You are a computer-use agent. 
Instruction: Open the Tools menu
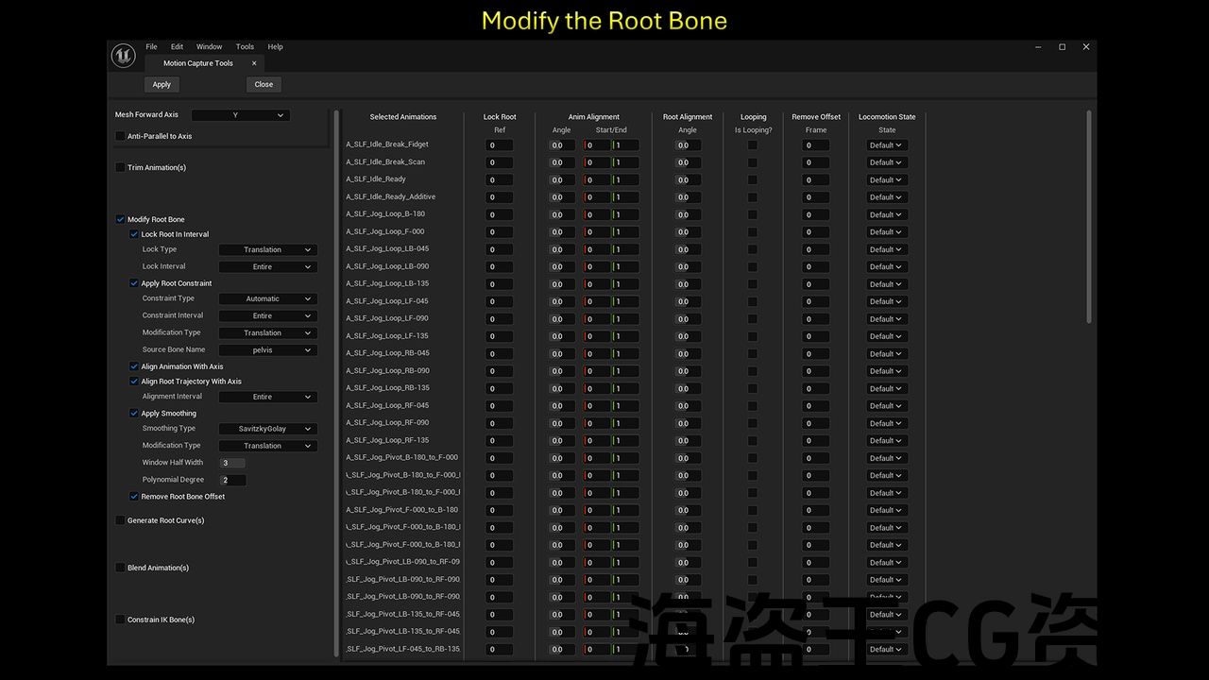245,47
